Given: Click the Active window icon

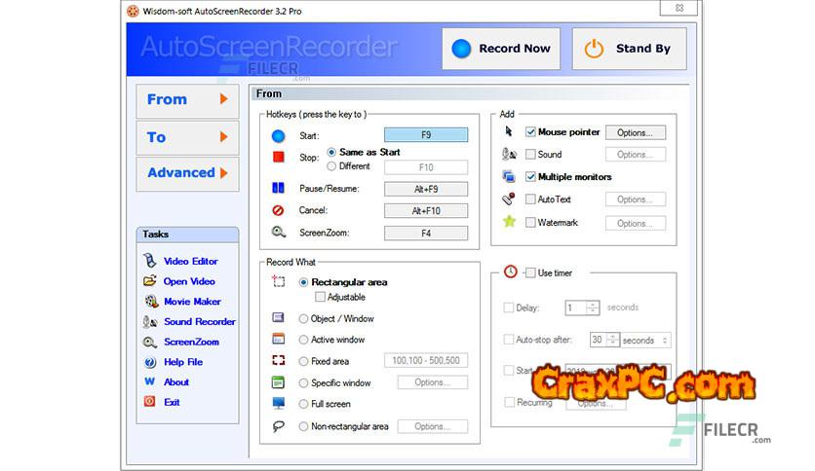Looking at the screenshot, I should [278, 339].
